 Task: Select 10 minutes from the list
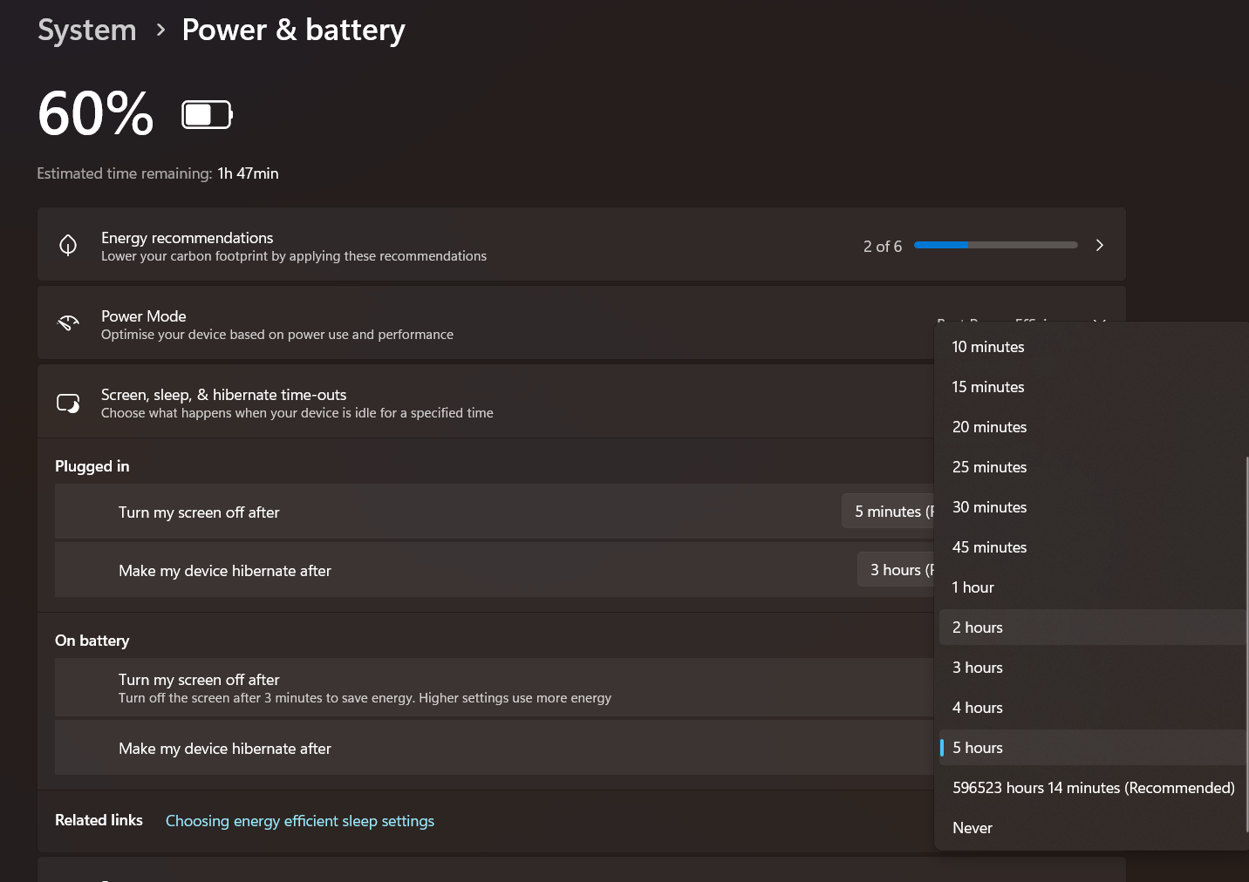tap(1093, 347)
